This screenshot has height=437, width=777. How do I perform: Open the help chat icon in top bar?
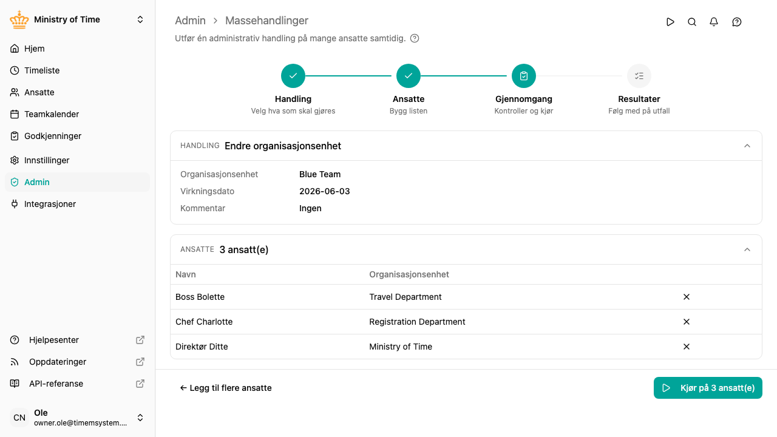737,22
